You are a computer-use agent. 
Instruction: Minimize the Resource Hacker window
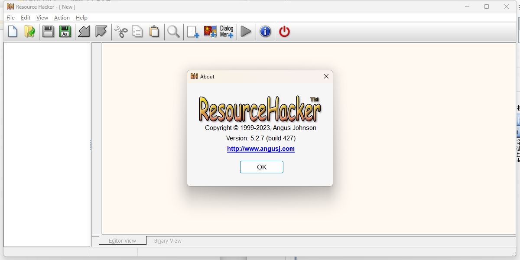click(467, 6)
